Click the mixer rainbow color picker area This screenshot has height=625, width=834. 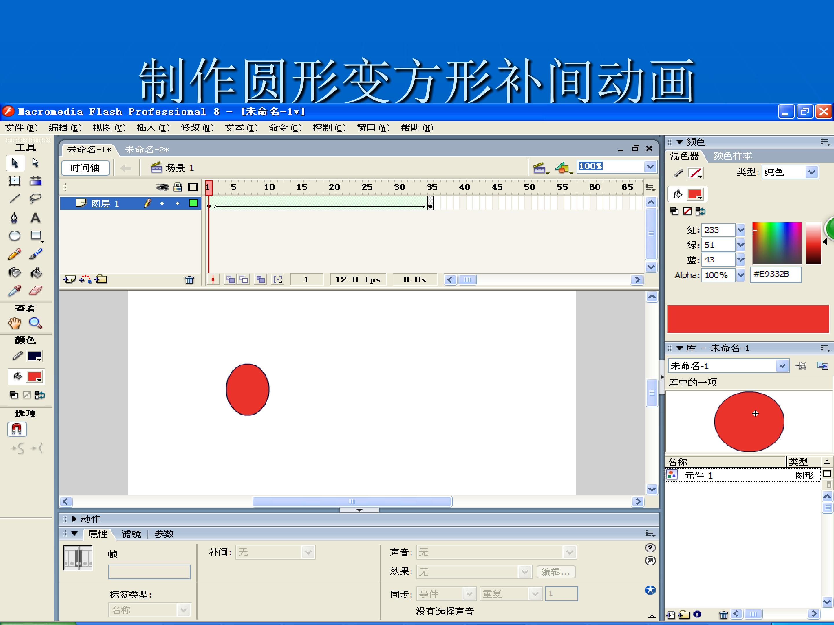point(777,243)
